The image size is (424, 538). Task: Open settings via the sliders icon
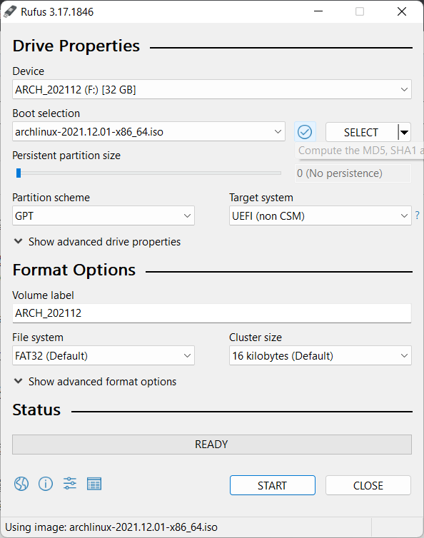pos(70,484)
